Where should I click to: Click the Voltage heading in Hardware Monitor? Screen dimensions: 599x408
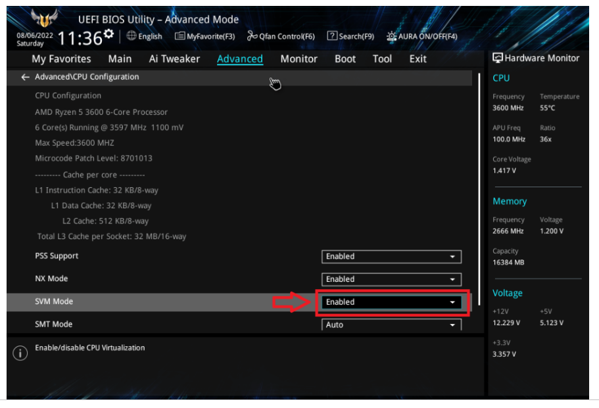point(508,293)
